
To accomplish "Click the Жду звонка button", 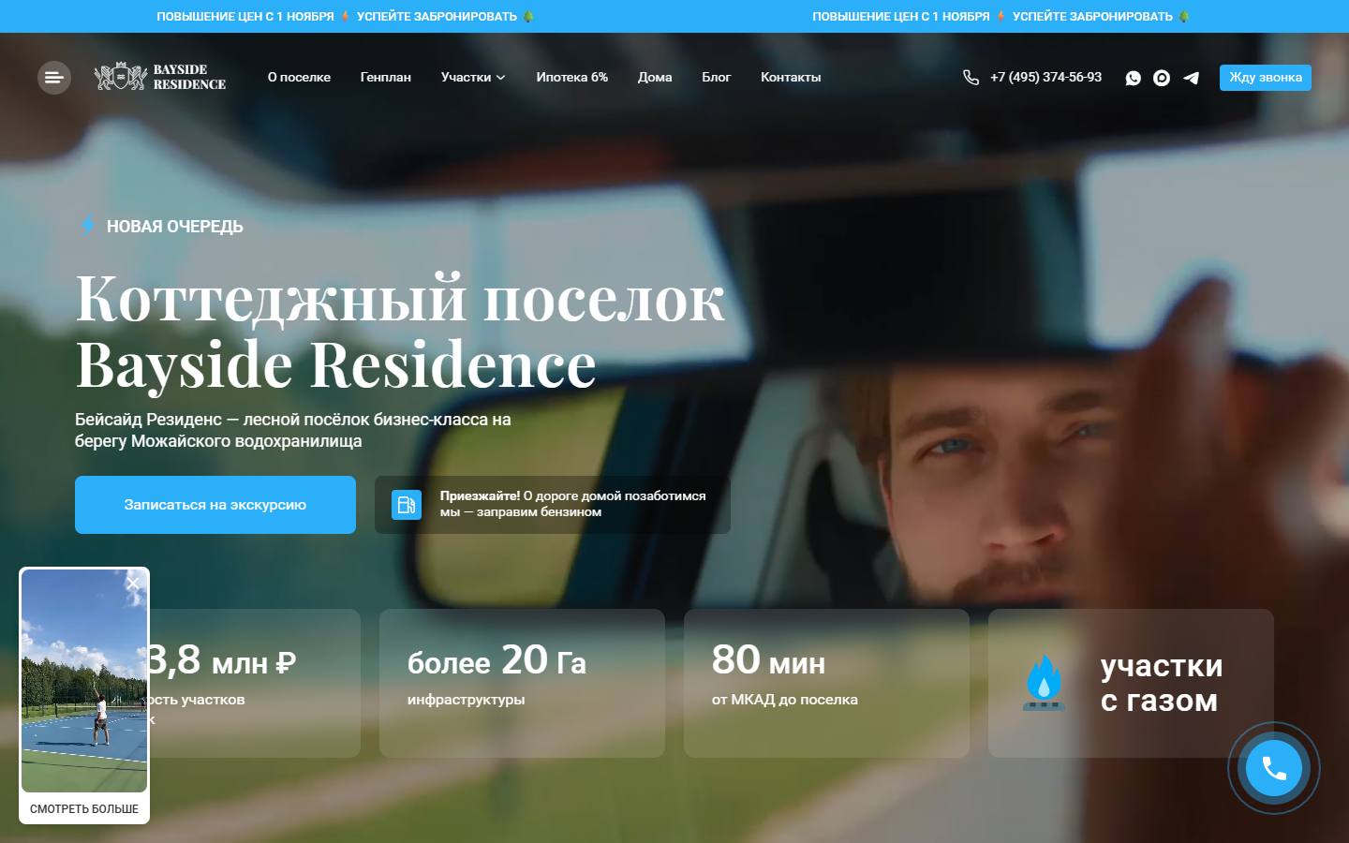I will 1266,78.
